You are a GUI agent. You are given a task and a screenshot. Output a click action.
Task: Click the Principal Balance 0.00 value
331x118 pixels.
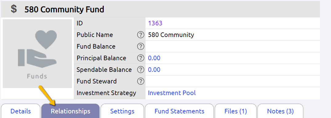pyautogui.click(x=154, y=58)
